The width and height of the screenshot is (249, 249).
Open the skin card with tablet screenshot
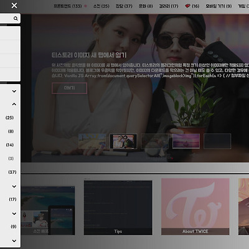pyautogui.click(x=48, y=210)
